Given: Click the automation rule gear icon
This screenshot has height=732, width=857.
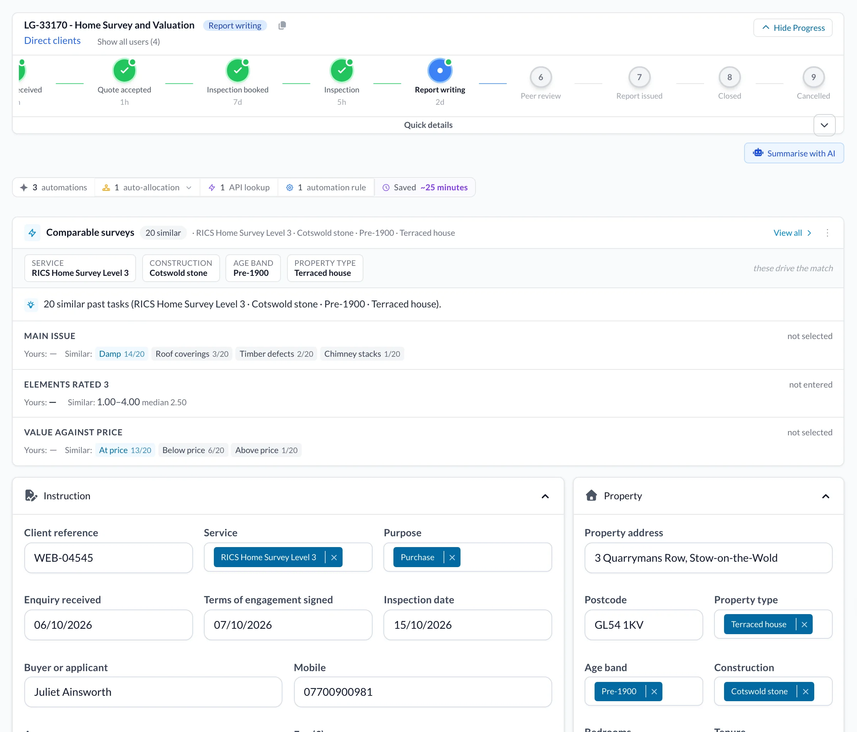Looking at the screenshot, I should click(289, 188).
